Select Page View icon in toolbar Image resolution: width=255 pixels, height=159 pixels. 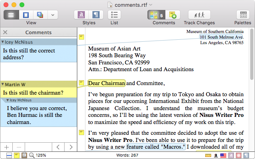[26, 15]
